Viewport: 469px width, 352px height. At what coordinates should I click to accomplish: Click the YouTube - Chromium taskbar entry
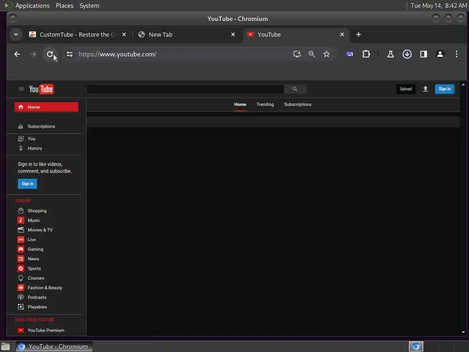(54, 346)
